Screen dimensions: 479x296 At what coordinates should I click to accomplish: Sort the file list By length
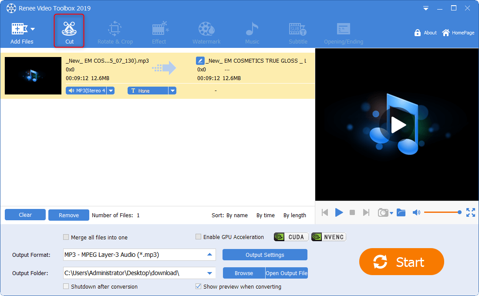click(294, 215)
